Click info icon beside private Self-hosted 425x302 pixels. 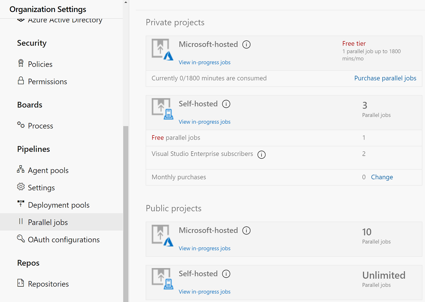tap(226, 104)
